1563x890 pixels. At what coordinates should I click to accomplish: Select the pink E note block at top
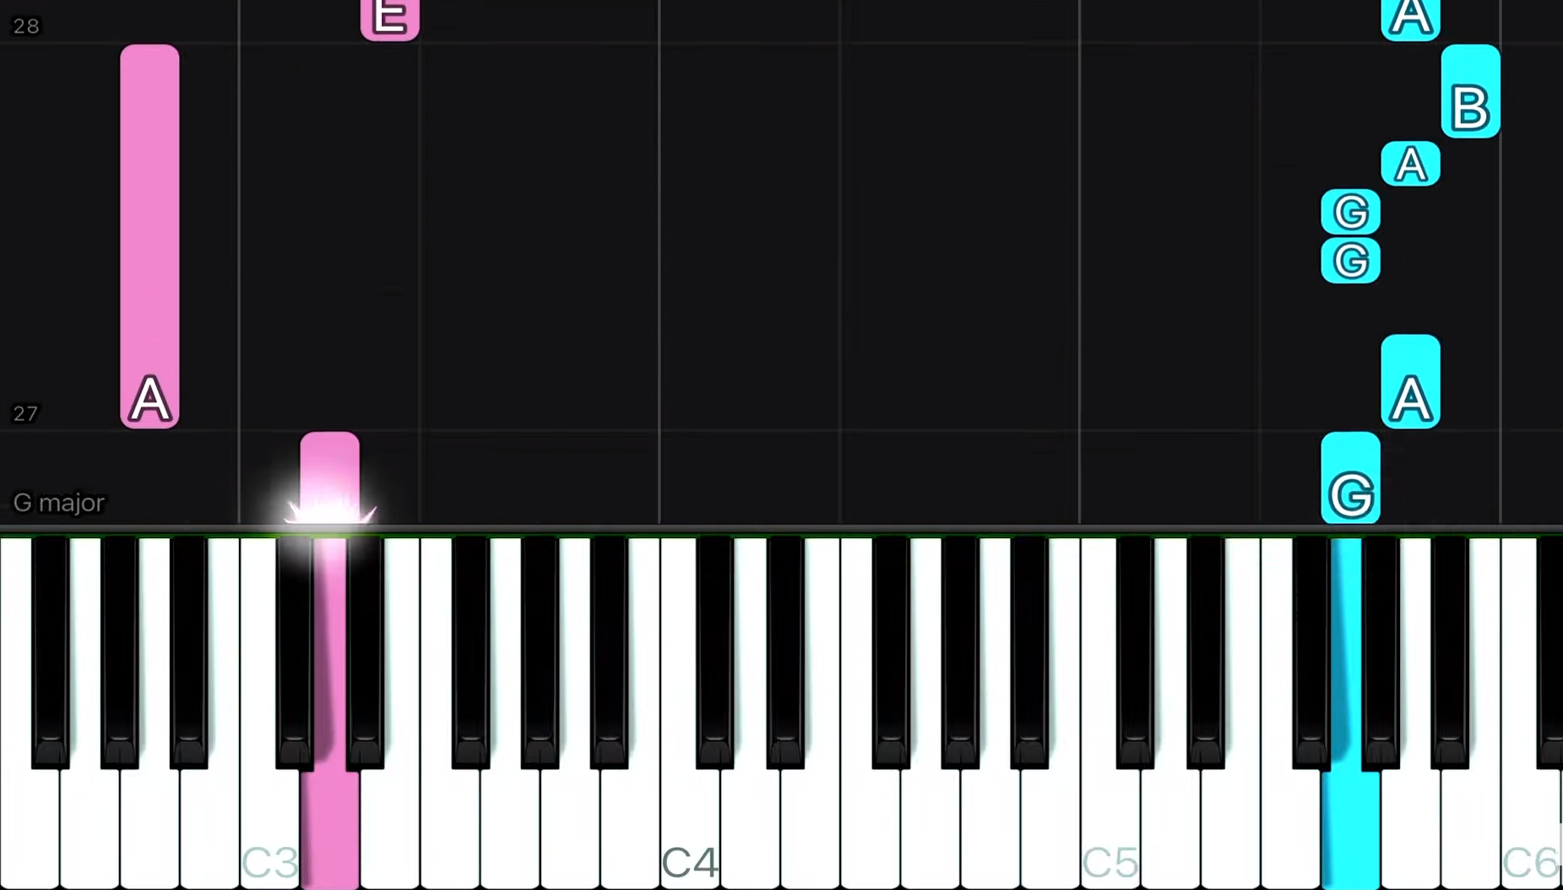coord(389,19)
